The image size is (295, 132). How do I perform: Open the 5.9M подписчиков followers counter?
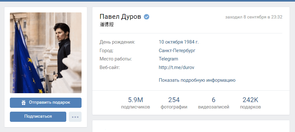(x=135, y=103)
